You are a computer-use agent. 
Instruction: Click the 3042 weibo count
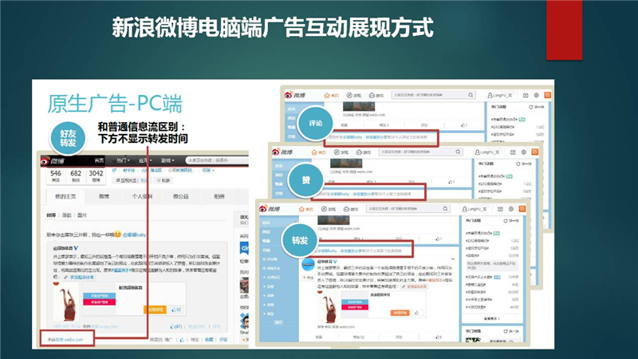click(96, 173)
